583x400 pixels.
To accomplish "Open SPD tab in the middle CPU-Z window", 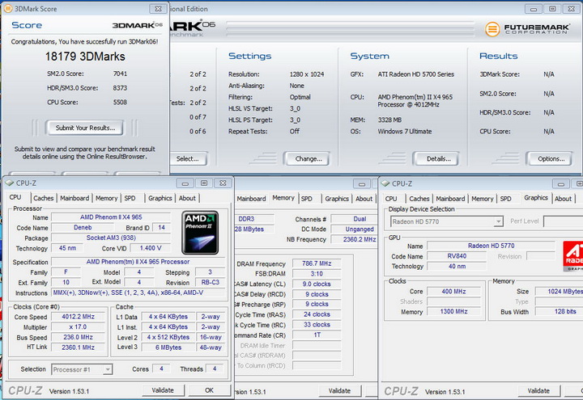I will [x=306, y=198].
